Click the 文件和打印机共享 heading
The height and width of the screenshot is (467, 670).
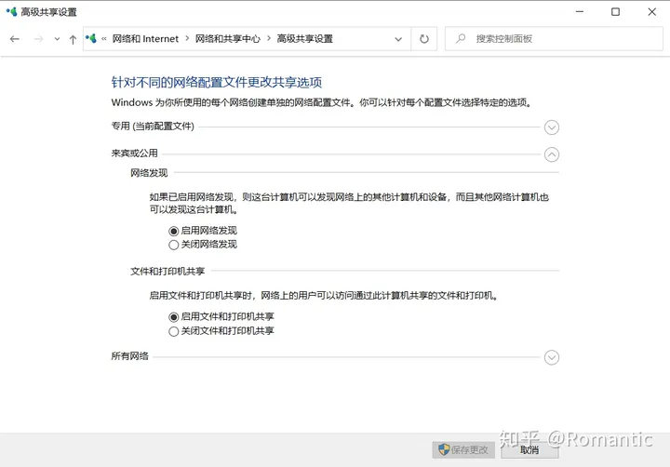167,271
